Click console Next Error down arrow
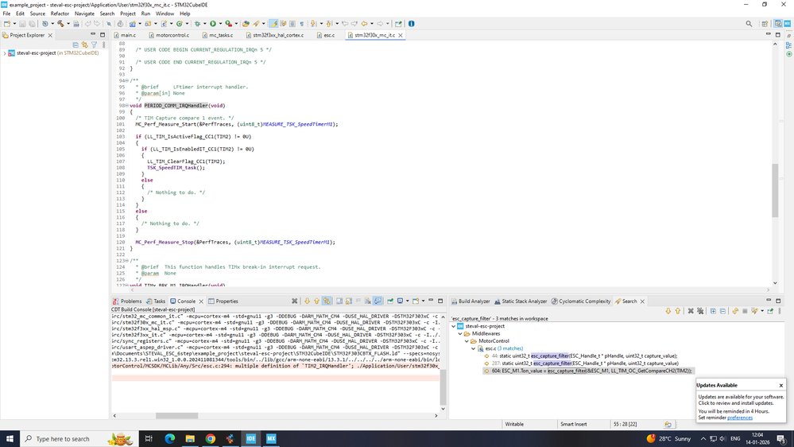Viewport: 794px width, 447px height. (307, 301)
